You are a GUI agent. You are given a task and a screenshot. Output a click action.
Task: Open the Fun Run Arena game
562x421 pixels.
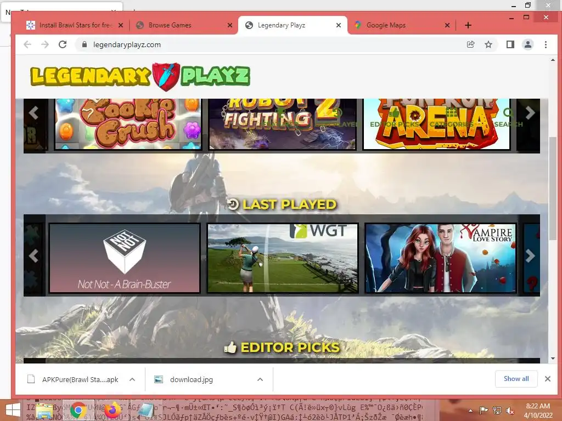click(x=436, y=124)
